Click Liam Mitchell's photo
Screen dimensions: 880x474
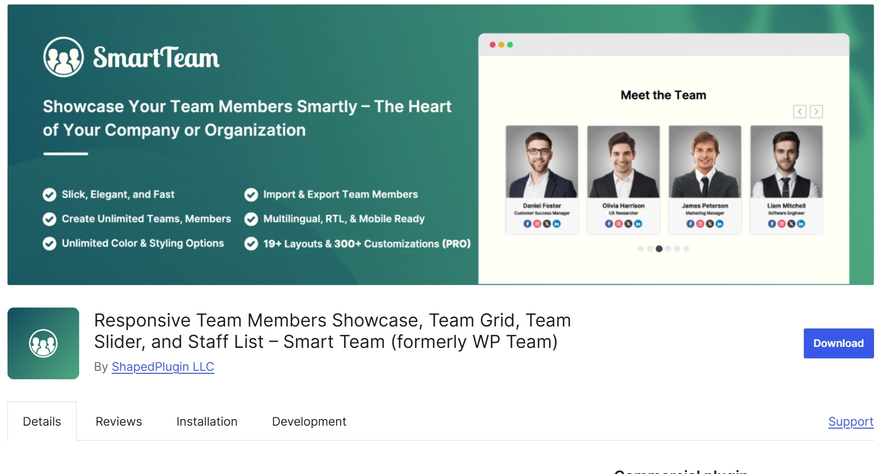(786, 161)
